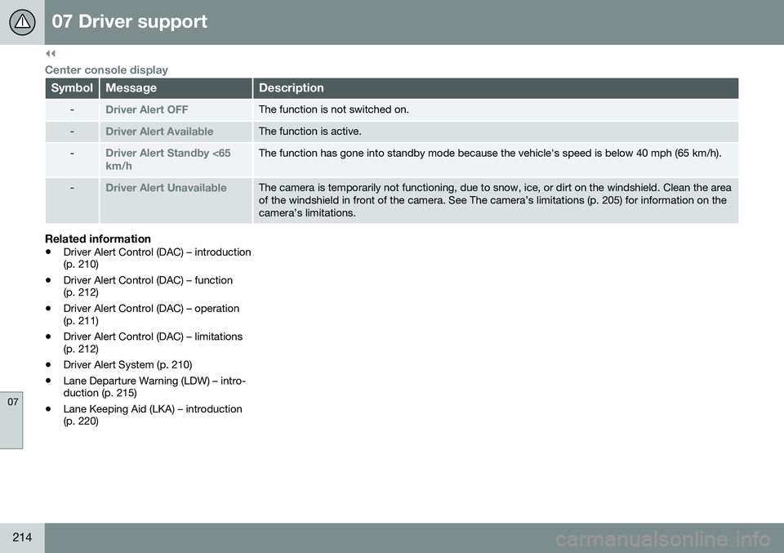Open Driver Alert Control introduction link
Image resolution: width=784 pixels, height=553 pixels.
(156, 258)
